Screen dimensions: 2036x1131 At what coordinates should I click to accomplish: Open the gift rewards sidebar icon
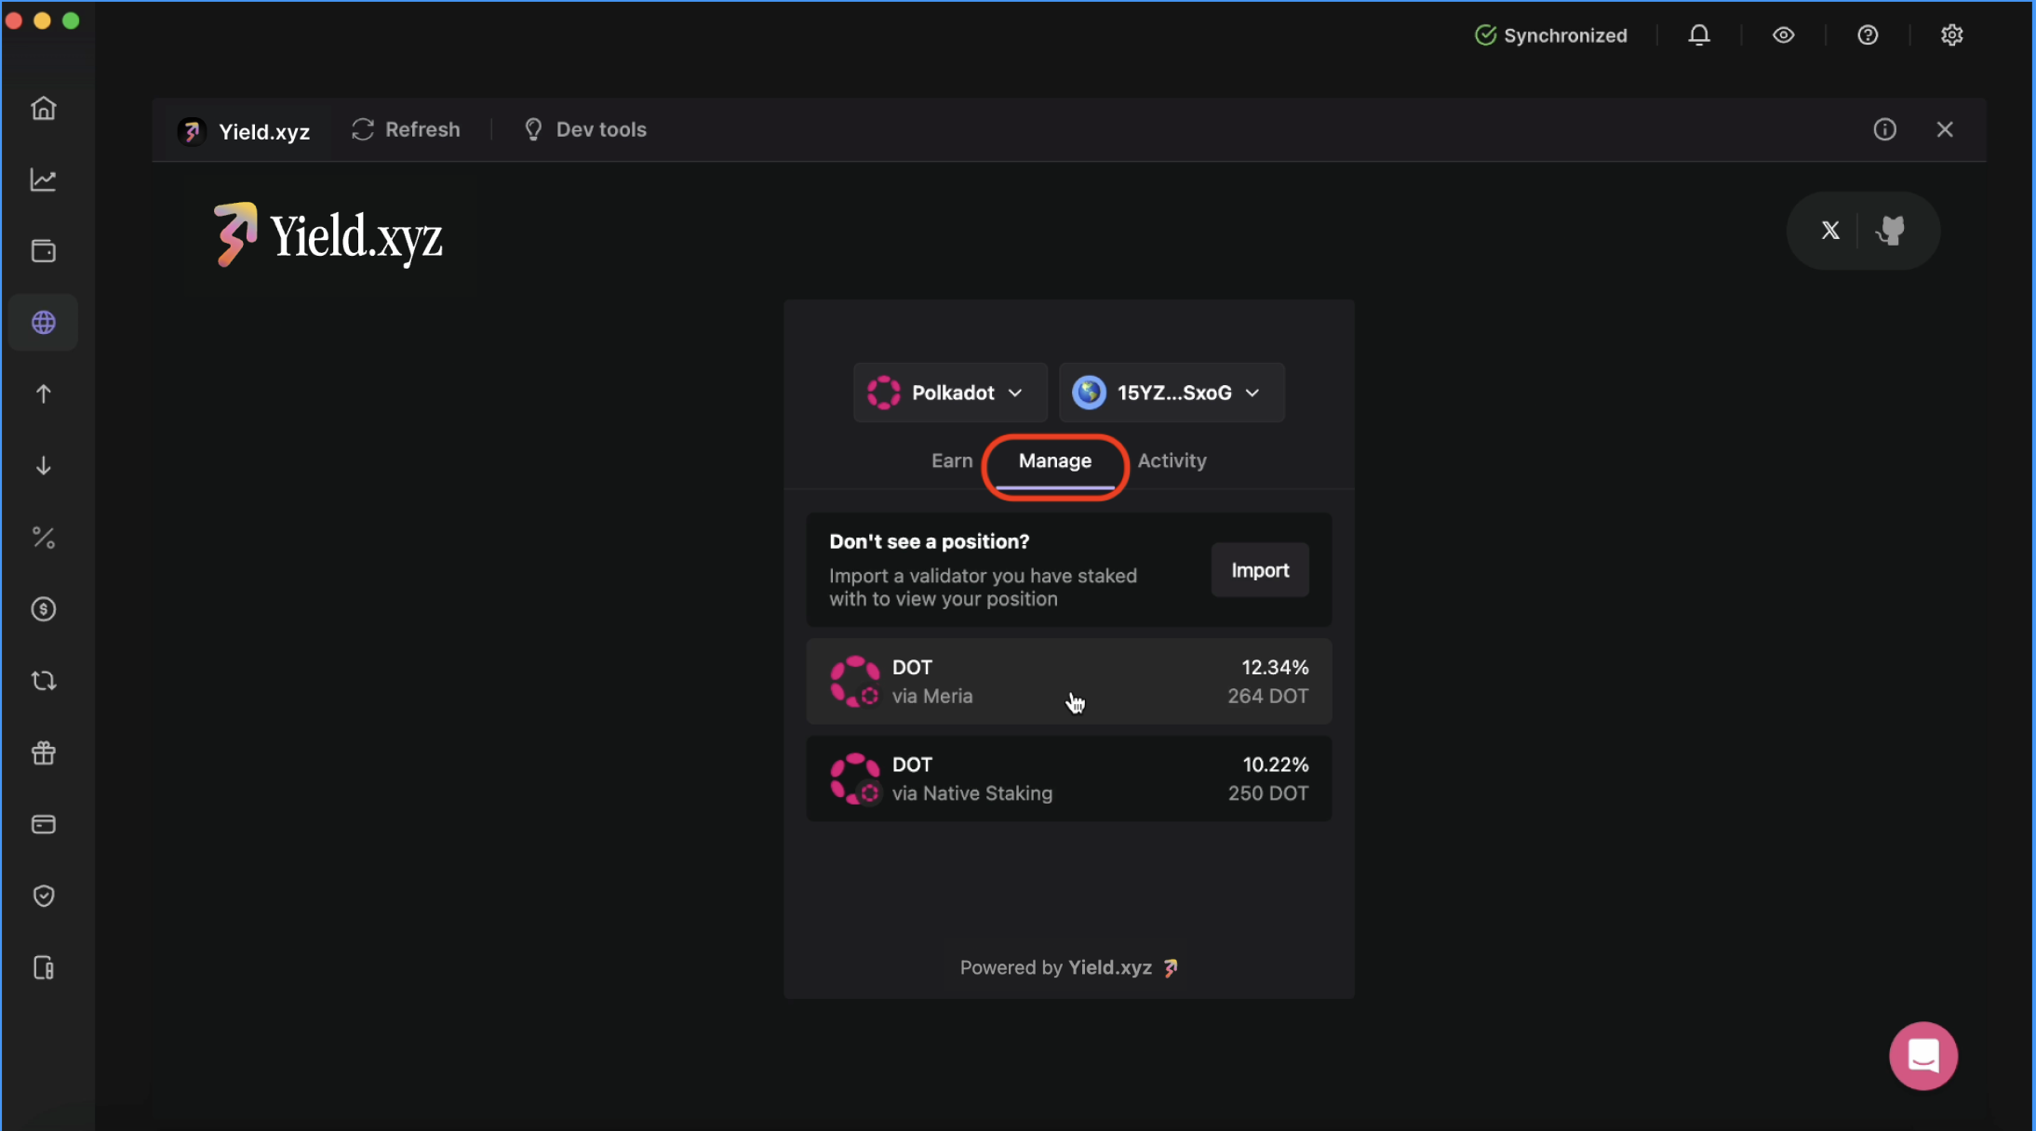pos(44,752)
